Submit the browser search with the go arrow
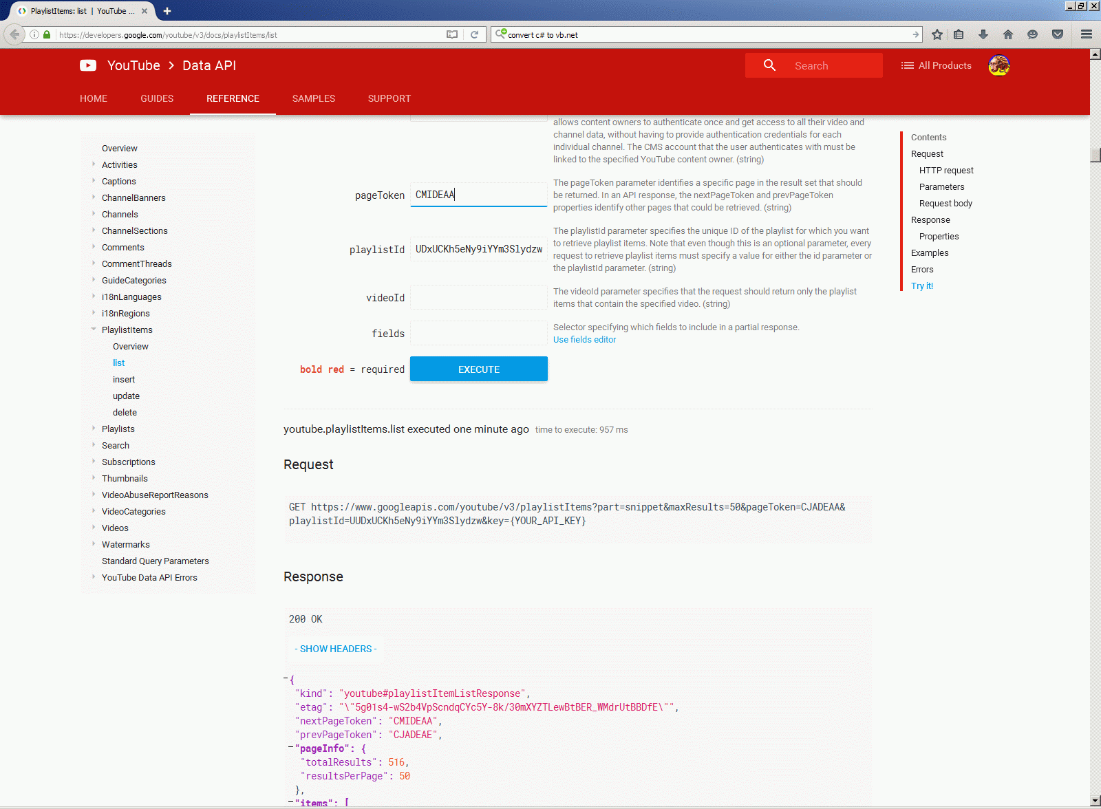 click(x=915, y=34)
